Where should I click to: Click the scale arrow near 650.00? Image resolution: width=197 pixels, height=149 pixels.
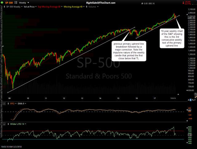click(x=187, y=90)
